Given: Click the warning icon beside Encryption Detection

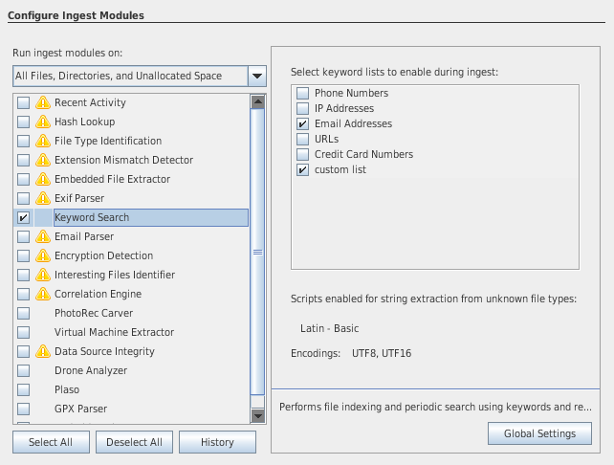Looking at the screenshot, I should coord(42,255).
